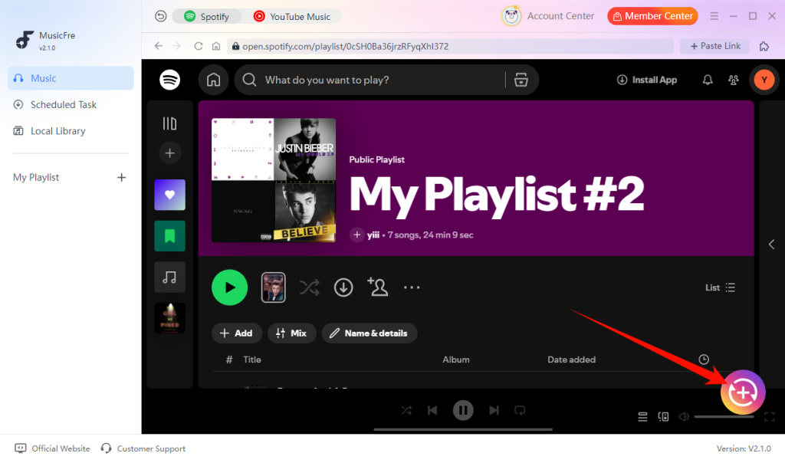The image size is (785, 463).
Task: Add a new playlist under My Playlist
Action: [121, 178]
